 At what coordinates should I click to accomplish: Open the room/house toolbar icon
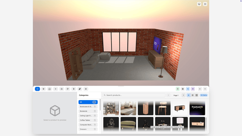coord(50,89)
